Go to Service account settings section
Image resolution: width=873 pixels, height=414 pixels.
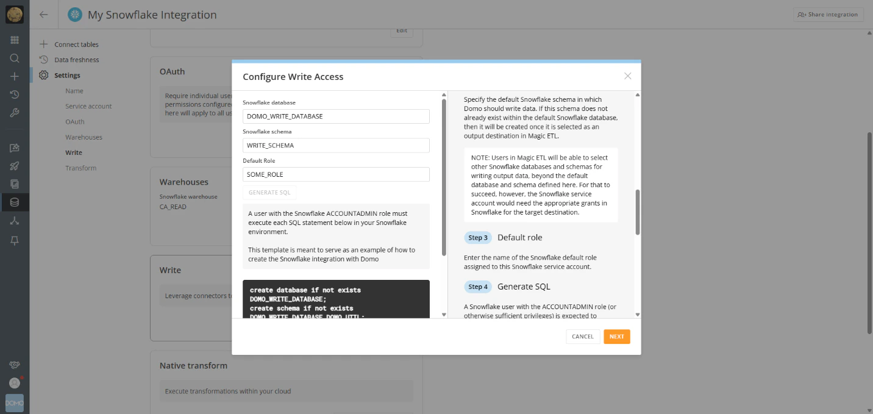point(88,106)
